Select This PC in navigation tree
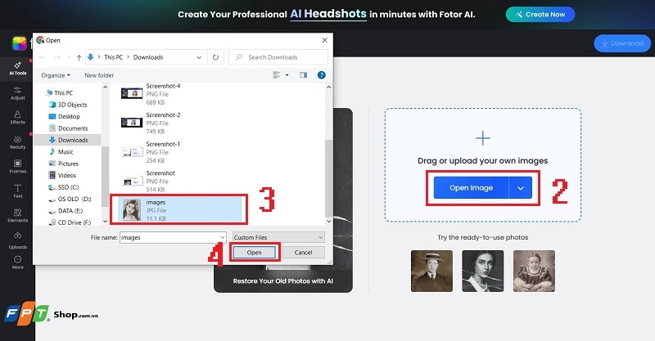 pos(63,93)
